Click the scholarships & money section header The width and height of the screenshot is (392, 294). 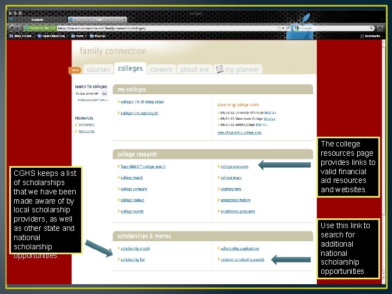tap(213, 236)
